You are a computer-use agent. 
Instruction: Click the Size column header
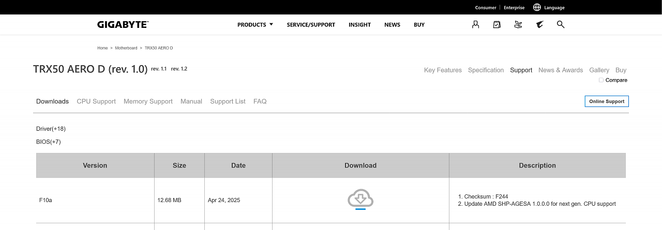click(x=179, y=165)
